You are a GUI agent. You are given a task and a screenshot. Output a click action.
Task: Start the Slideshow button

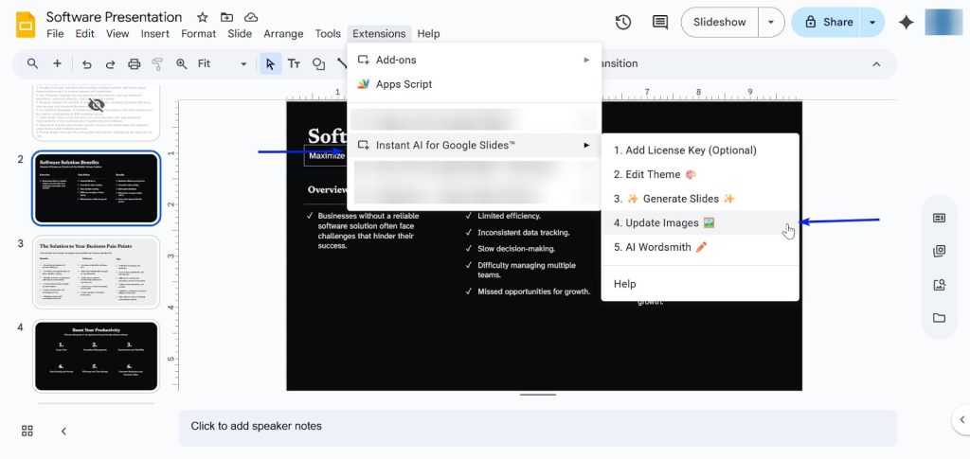[x=719, y=22]
